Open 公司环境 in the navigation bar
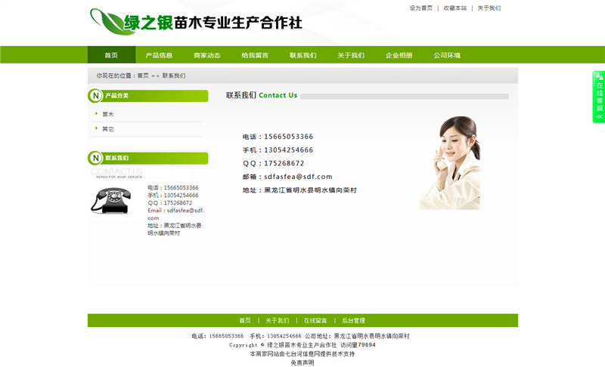The height and width of the screenshot is (367, 605). coord(447,55)
